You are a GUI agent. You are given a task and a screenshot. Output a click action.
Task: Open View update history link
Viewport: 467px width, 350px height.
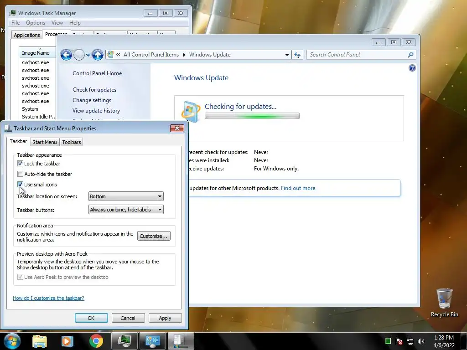(96, 111)
